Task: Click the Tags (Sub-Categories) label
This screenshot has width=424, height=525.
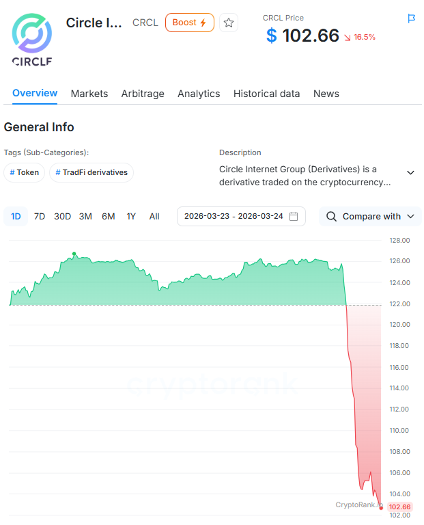Action: pos(46,152)
